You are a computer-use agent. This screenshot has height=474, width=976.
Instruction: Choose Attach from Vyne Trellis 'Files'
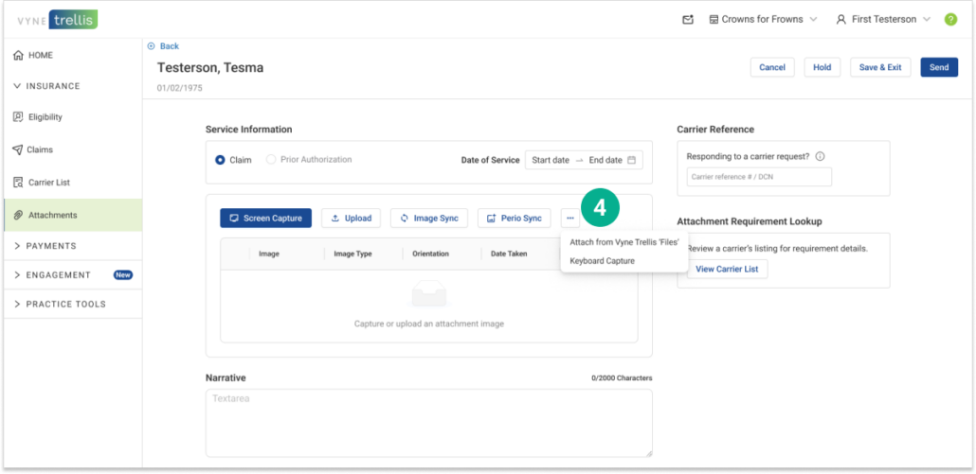coord(624,242)
